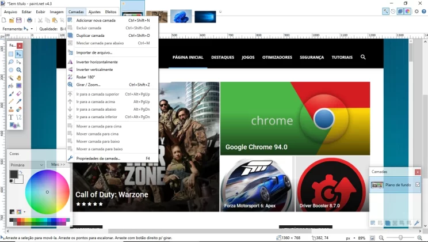Click the zoom out magnifier in status bar
The image size is (428, 242).
pyautogui.click(x=381, y=238)
